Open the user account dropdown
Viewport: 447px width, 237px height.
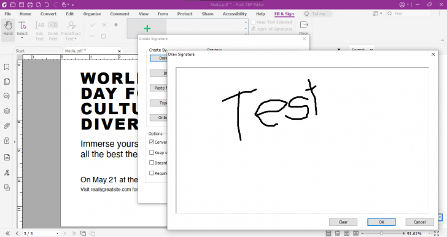408,4
